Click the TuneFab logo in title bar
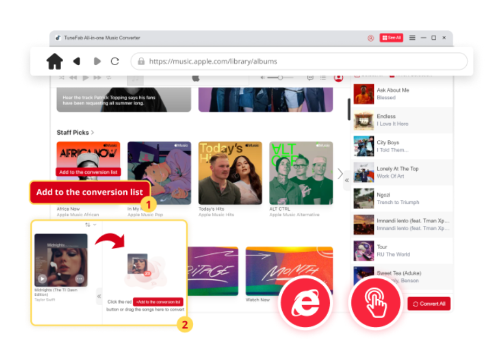The width and height of the screenshot is (503, 358). click(58, 38)
